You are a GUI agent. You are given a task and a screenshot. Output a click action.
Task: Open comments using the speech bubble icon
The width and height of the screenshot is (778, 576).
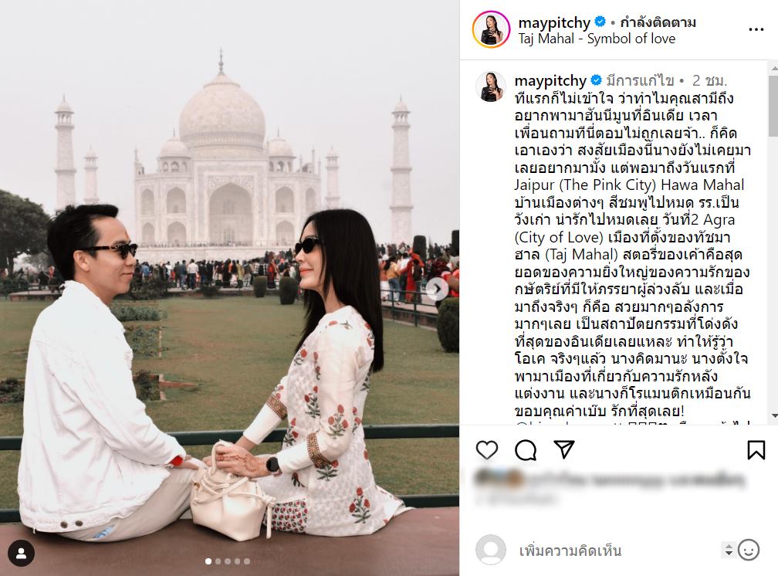point(526,450)
